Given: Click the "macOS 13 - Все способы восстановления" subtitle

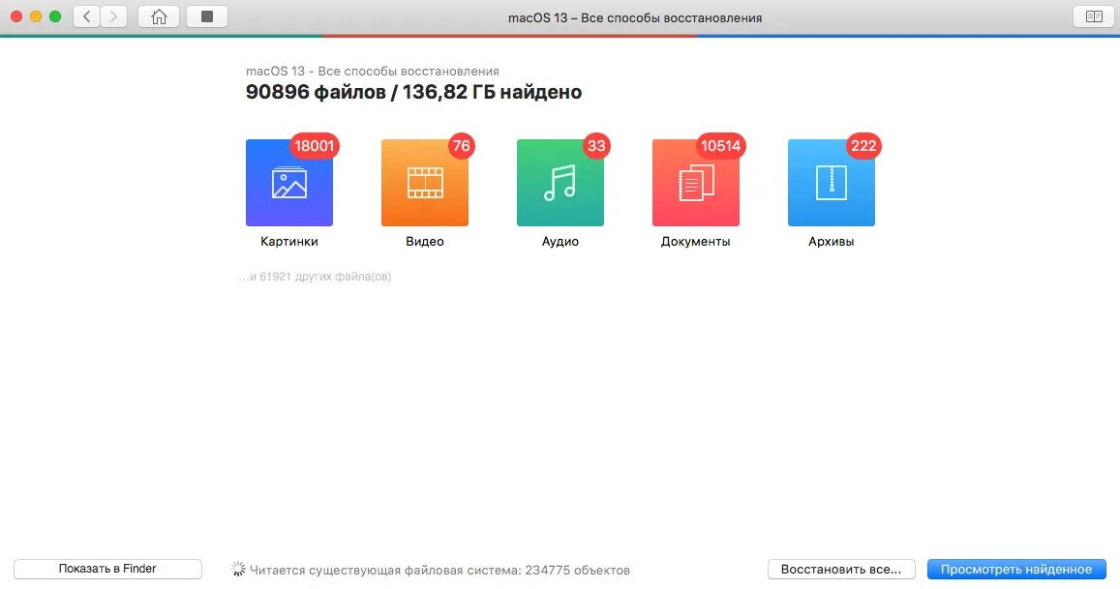Looking at the screenshot, I should [372, 72].
